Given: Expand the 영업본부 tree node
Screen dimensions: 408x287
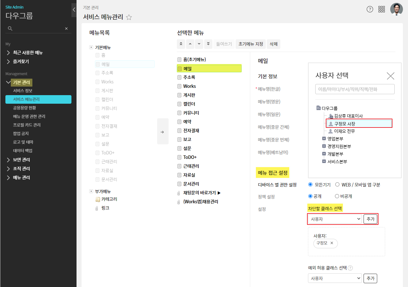Looking at the screenshot, I should (x=324, y=139).
